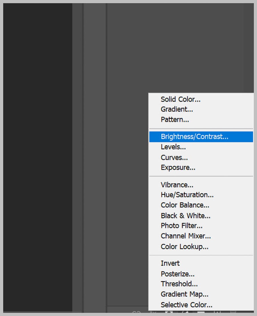257x316 pixels.
Task: Add a Hue/Saturation adjustment
Action: click(x=187, y=195)
